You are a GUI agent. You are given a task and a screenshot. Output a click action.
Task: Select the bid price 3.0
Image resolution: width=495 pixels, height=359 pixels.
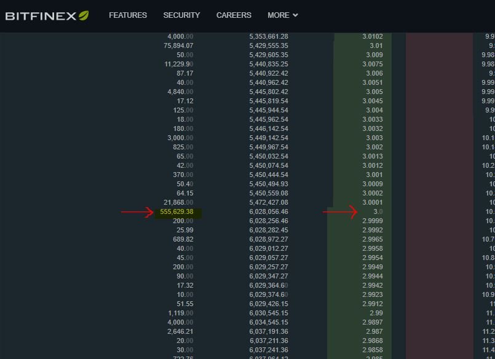(378, 211)
